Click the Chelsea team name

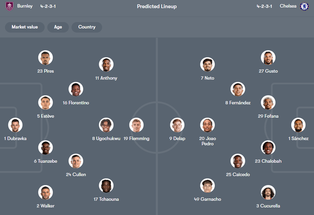pos(288,6)
